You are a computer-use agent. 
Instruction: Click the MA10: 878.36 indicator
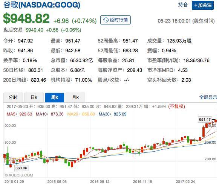pyautogui.click(x=50, y=114)
